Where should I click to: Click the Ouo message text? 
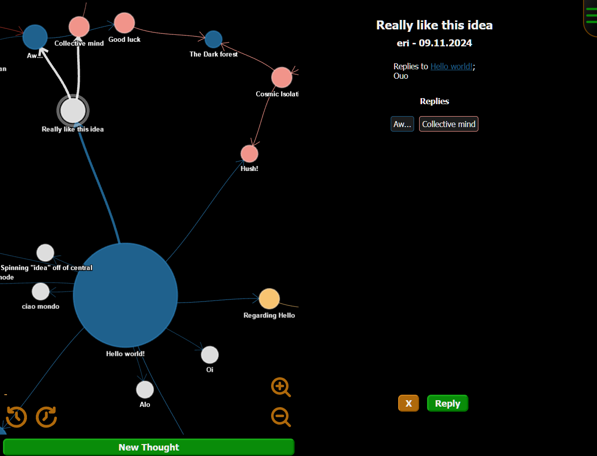(x=401, y=76)
